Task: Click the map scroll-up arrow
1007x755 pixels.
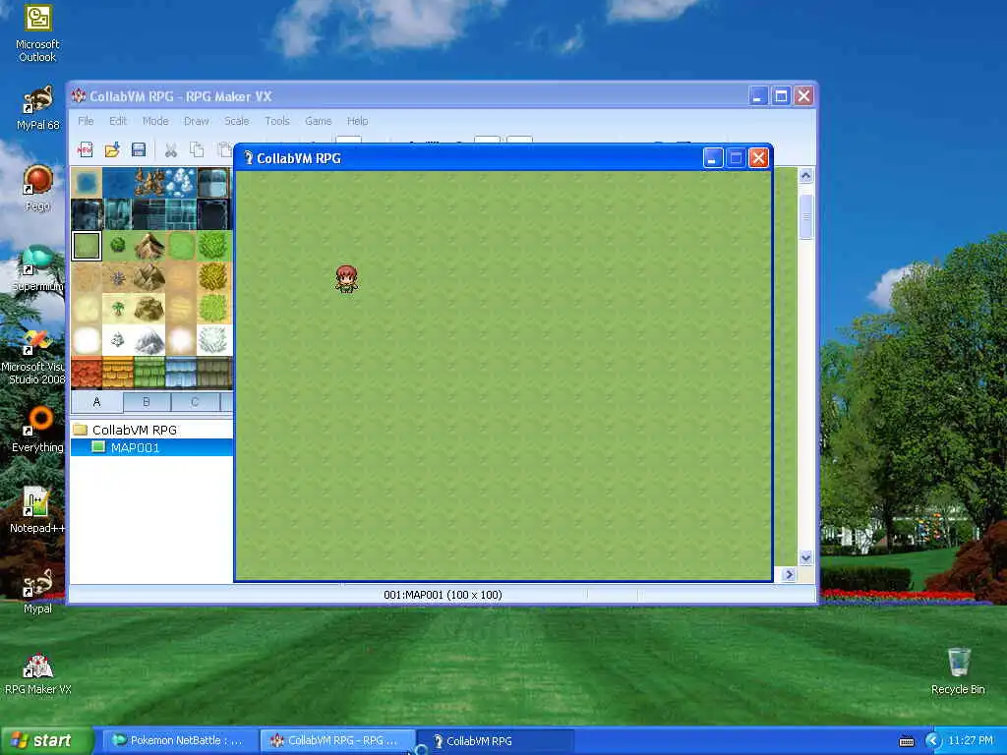Action: 806,175
